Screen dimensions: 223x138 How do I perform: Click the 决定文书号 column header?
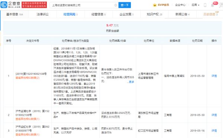33,41
